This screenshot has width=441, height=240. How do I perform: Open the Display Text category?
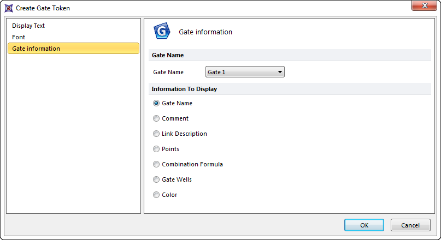[x=28, y=26]
